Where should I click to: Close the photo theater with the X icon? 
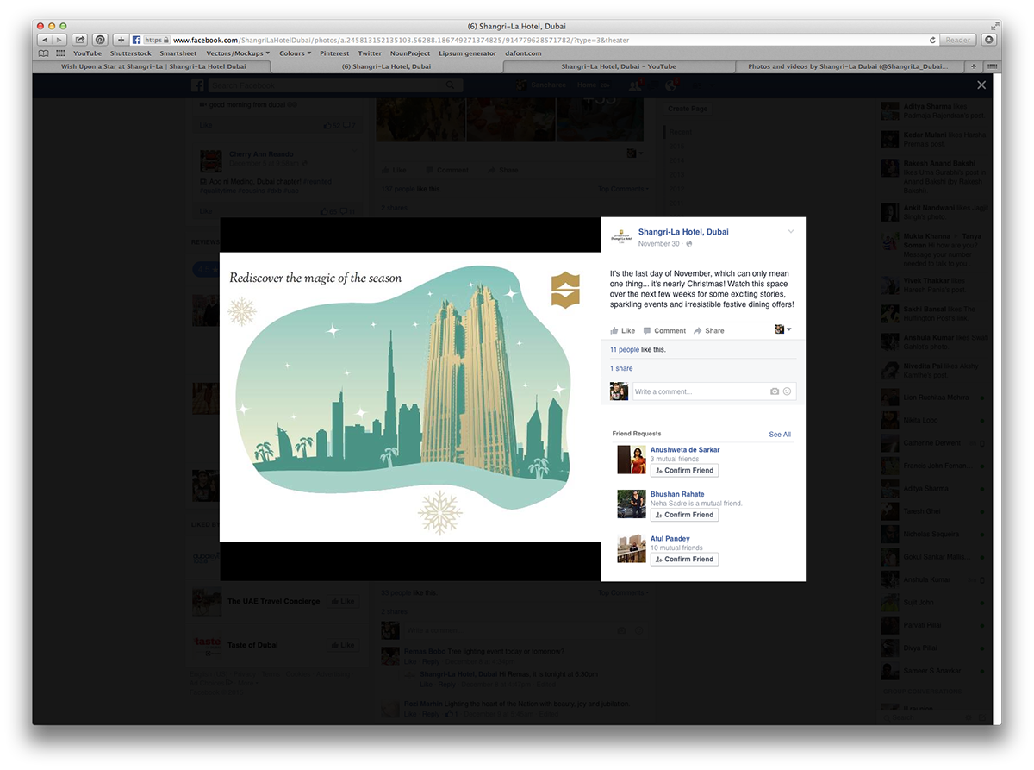981,85
